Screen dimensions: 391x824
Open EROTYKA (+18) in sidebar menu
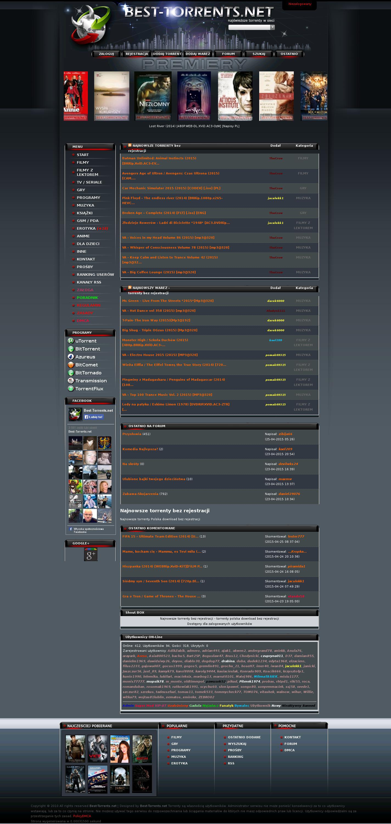tap(92, 229)
